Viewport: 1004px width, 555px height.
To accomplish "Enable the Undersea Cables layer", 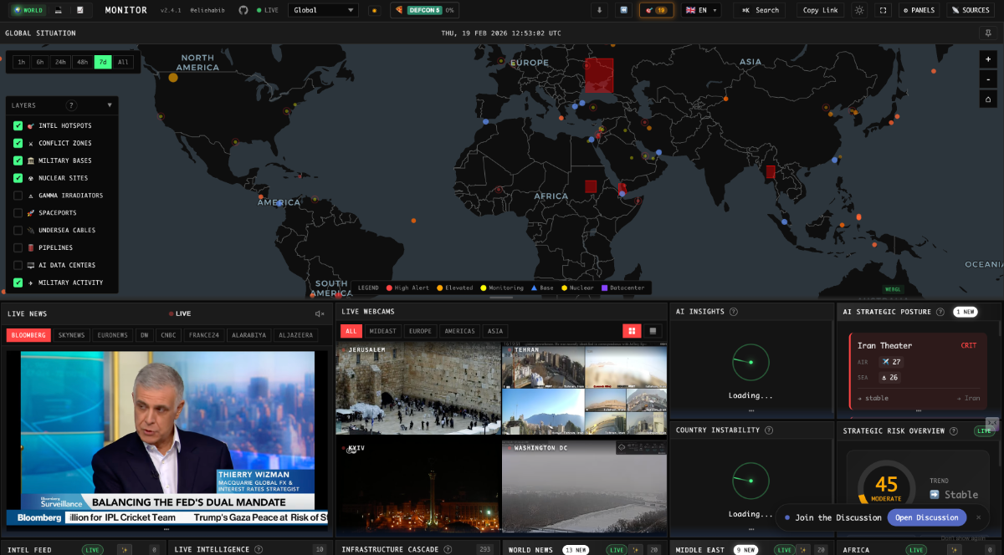I will 18,230.
